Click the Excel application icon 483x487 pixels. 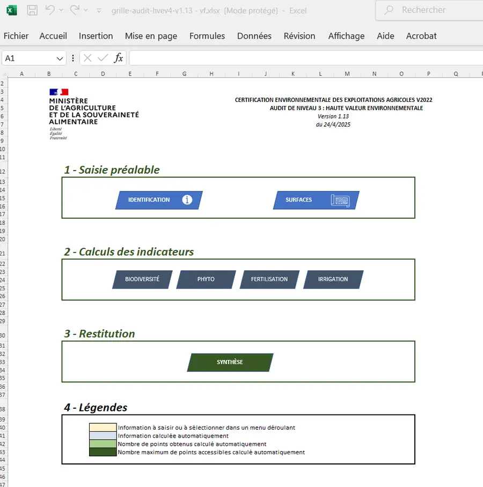coord(11,10)
